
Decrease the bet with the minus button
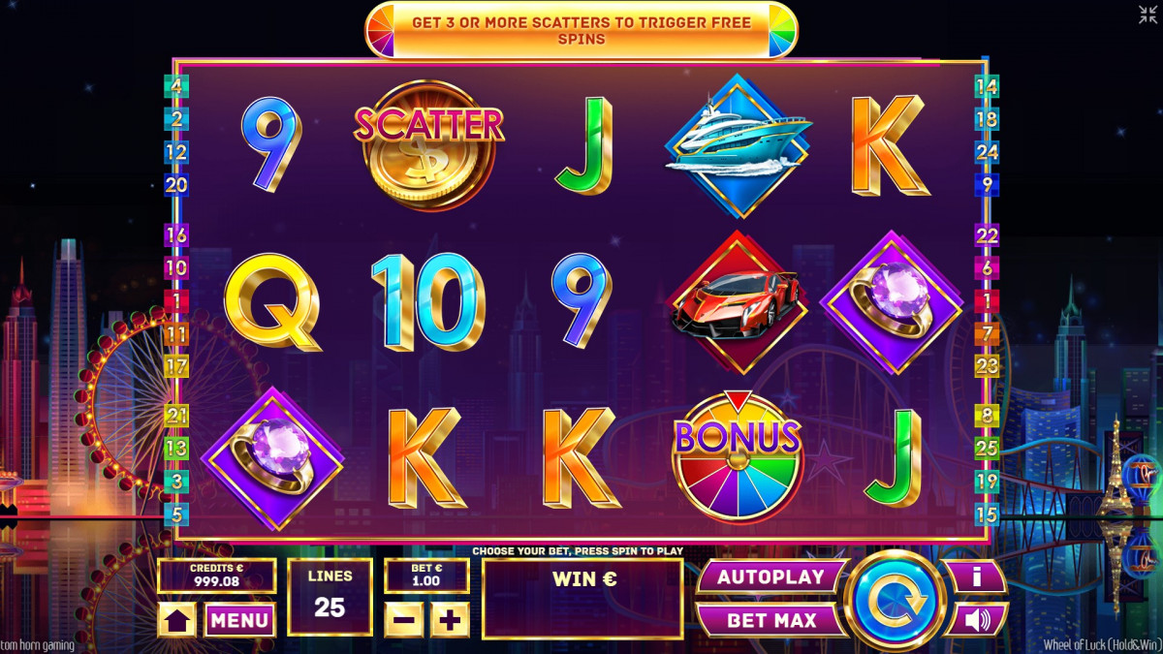(x=404, y=619)
